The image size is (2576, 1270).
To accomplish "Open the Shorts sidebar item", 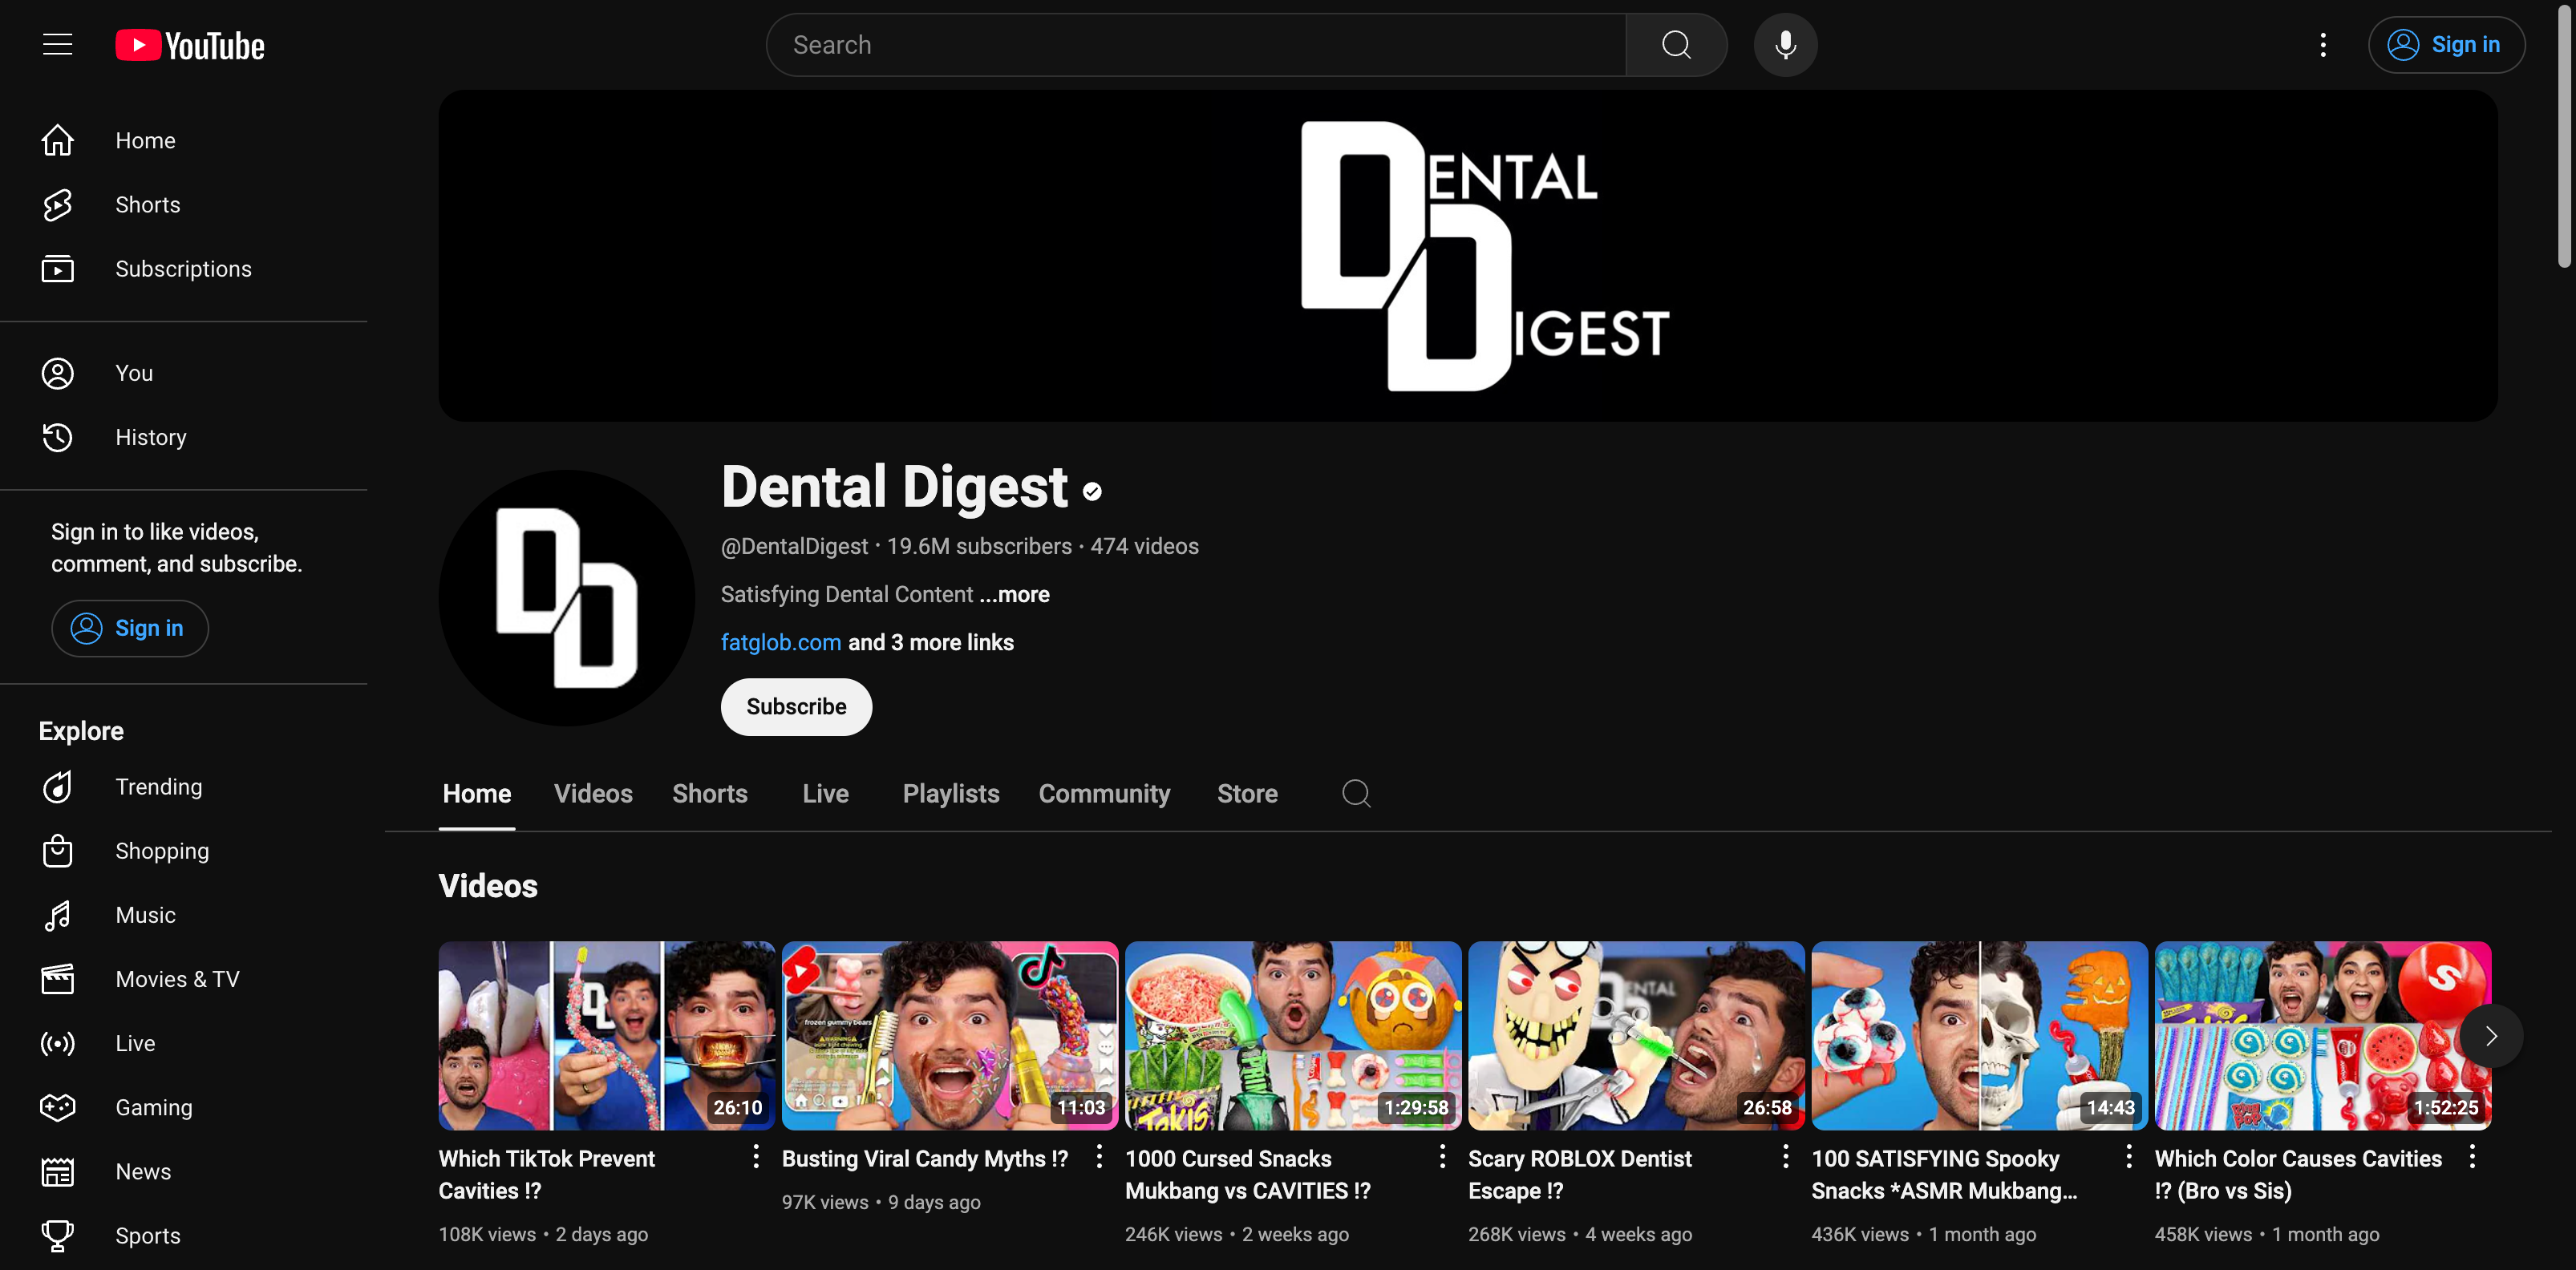I will pyautogui.click(x=147, y=205).
